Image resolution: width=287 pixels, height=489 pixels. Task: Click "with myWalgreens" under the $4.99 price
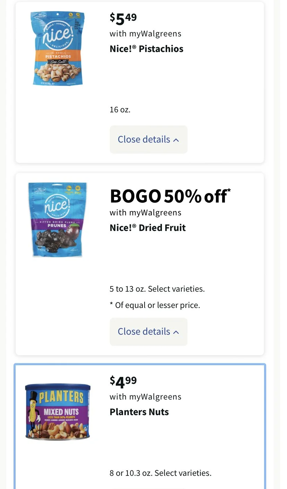(x=145, y=396)
